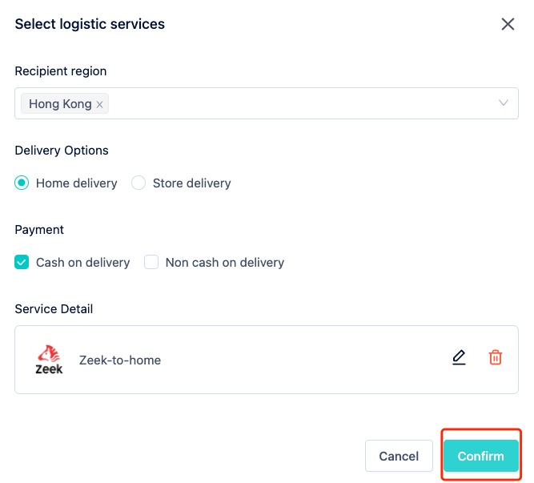Edit the Zeek-to-home service with pencil icon
The height and width of the screenshot is (483, 534).
[x=459, y=357]
